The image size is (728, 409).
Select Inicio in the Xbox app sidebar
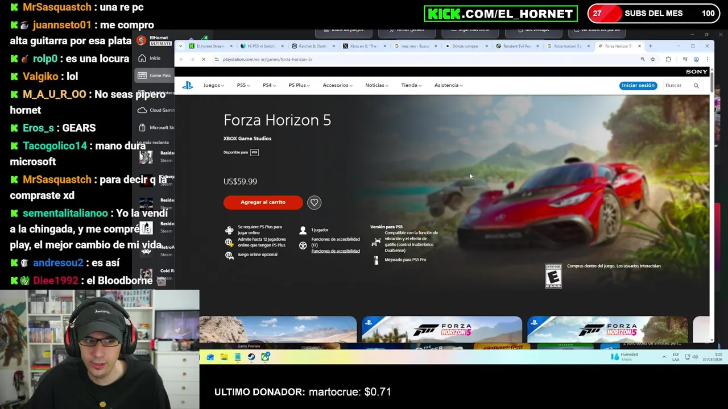[154, 58]
